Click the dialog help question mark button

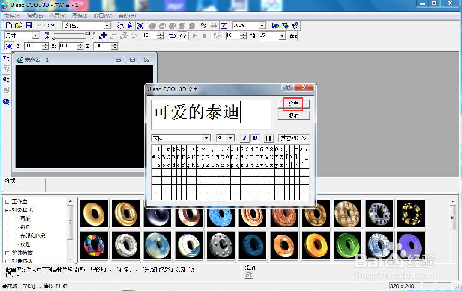pyautogui.click(x=288, y=87)
